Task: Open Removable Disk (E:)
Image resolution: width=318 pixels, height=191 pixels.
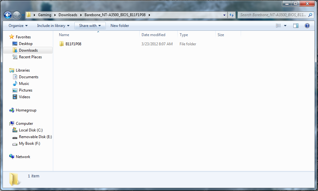Action: (x=35, y=137)
